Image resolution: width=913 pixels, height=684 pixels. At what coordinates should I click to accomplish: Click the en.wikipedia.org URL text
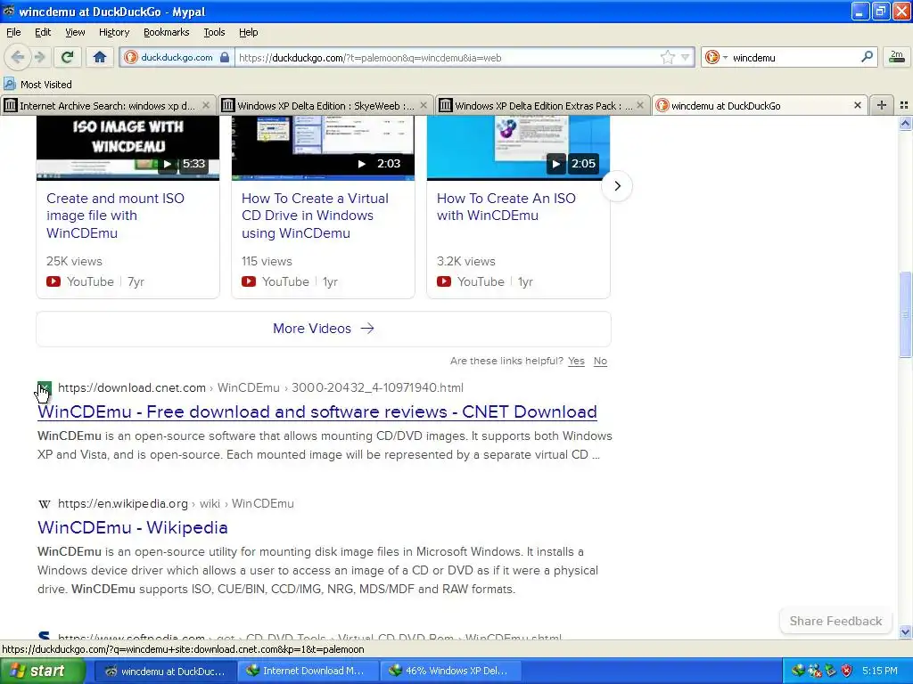point(123,504)
